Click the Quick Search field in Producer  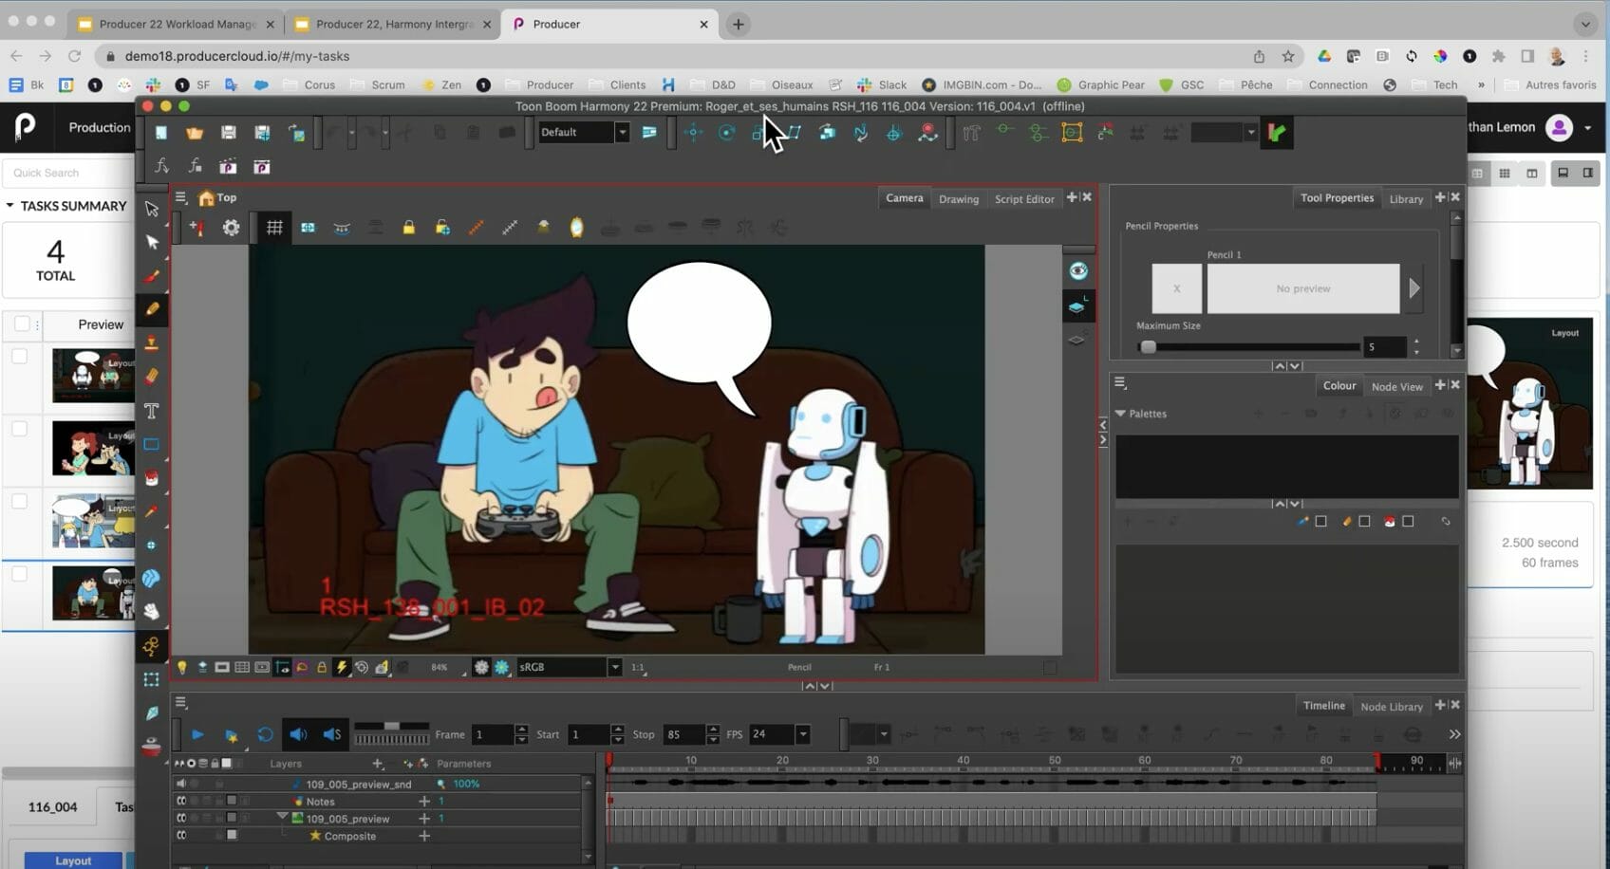click(69, 173)
